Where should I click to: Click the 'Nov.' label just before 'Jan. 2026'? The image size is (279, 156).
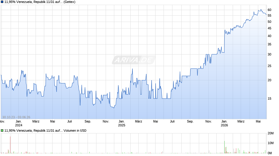pos(209,122)
